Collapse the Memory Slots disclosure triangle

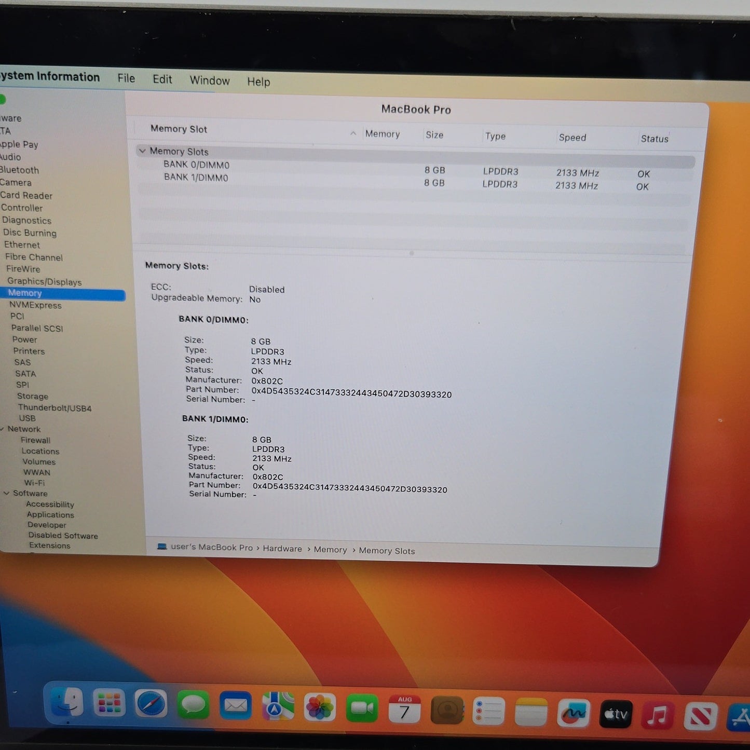[x=142, y=151]
